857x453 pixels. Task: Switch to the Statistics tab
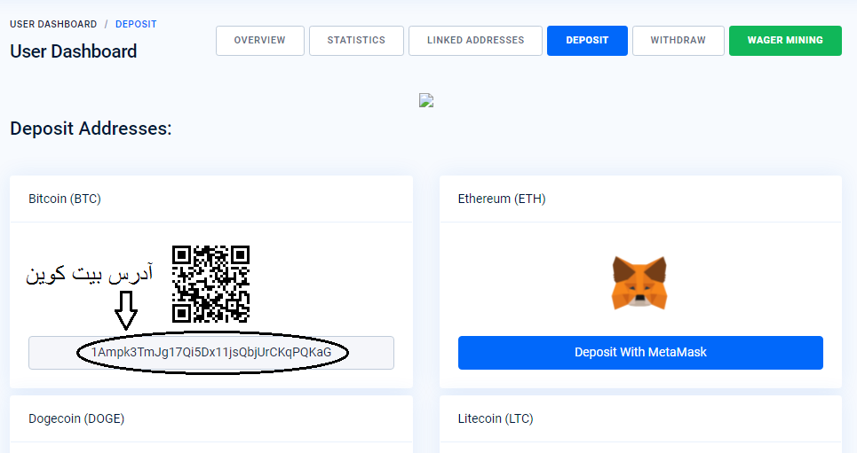(356, 41)
